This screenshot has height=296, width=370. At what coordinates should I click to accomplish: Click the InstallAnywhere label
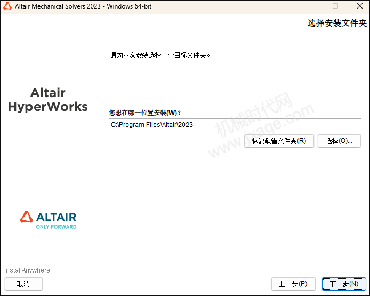(27, 270)
